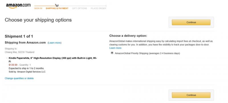Image resolution: width=228 pixels, height=103 pixels.
Task: Click the Amazon.com logo
Action: (x=18, y=6)
